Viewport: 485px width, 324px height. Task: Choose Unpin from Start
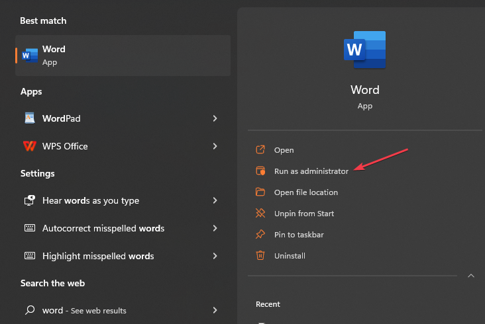(304, 214)
